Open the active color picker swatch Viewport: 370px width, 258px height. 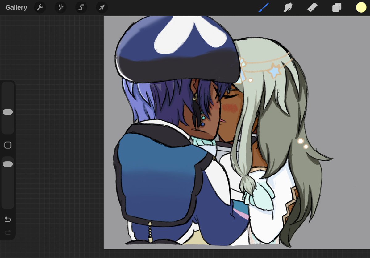tap(361, 7)
